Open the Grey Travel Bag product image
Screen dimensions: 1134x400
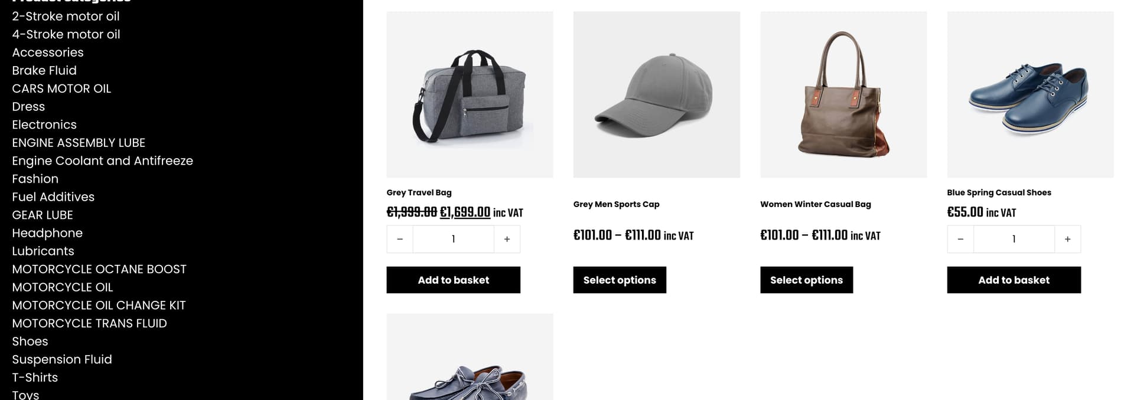pyautogui.click(x=470, y=94)
